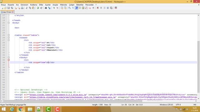Collapse the red fold marker on line 35
The width and height of the screenshot is (200, 112).
9,60
